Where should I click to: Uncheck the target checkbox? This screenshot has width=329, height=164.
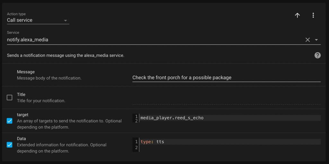pyautogui.click(x=9, y=121)
